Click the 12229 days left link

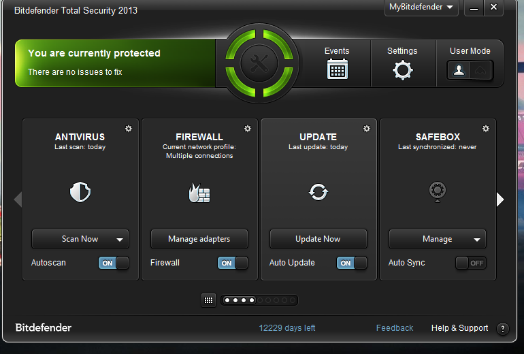(x=287, y=328)
